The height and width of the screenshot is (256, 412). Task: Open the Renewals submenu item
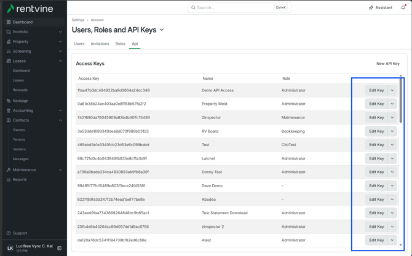click(20, 90)
